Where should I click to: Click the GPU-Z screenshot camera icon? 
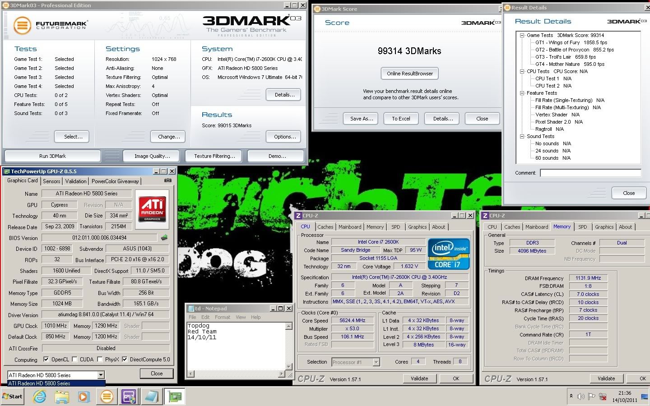click(x=167, y=180)
